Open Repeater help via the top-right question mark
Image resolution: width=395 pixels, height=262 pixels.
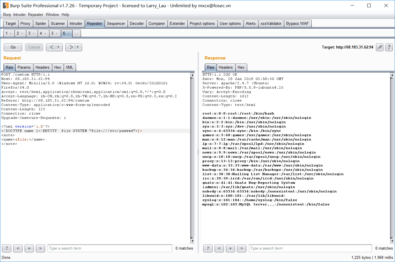coord(389,47)
